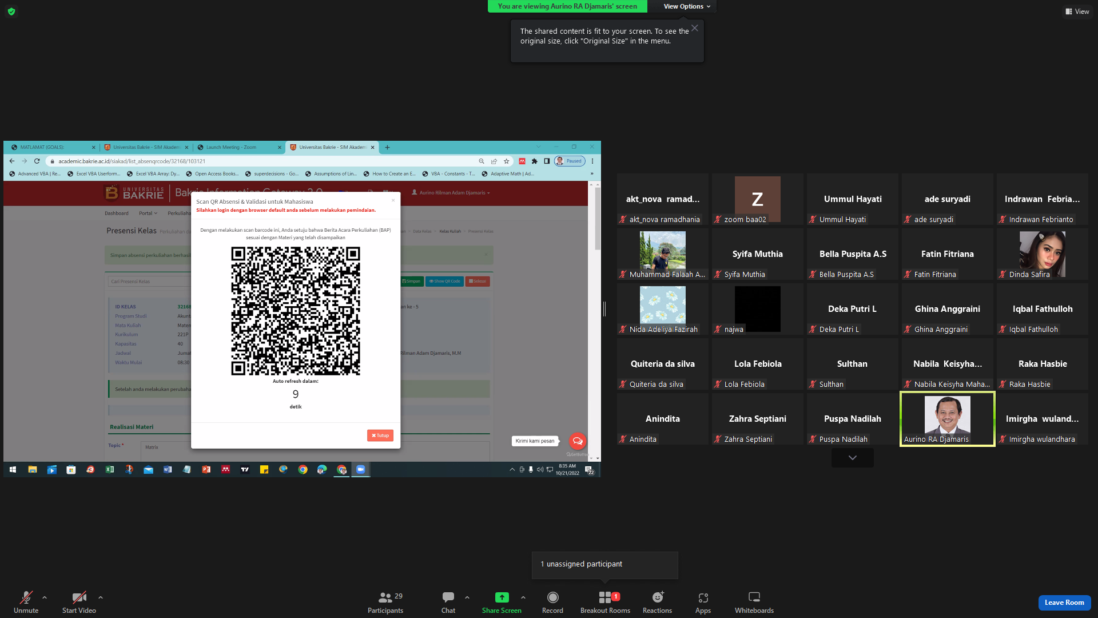Open the Portal dropdown on shared page
1098x618 pixels.
click(x=148, y=213)
